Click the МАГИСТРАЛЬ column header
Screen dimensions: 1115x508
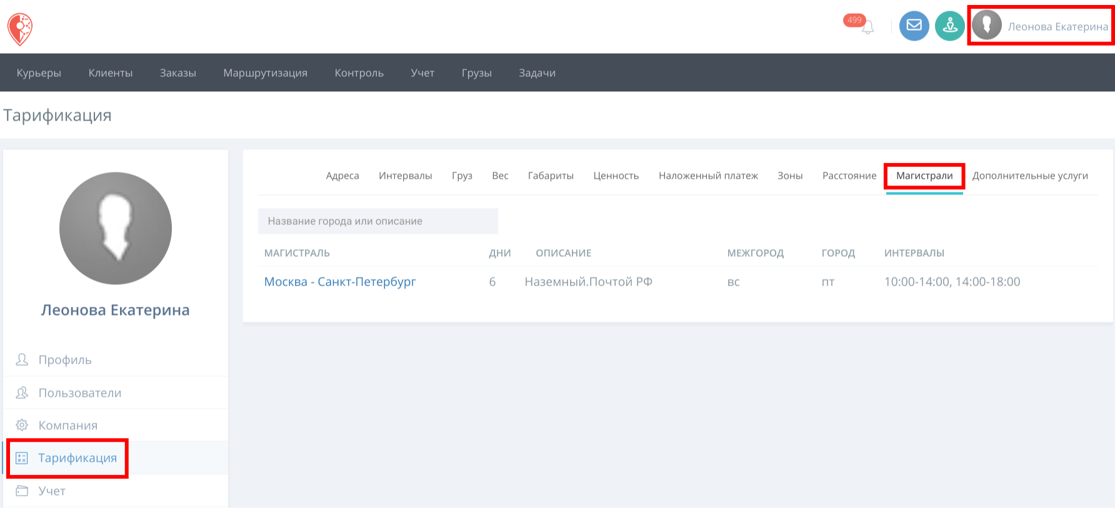click(297, 253)
